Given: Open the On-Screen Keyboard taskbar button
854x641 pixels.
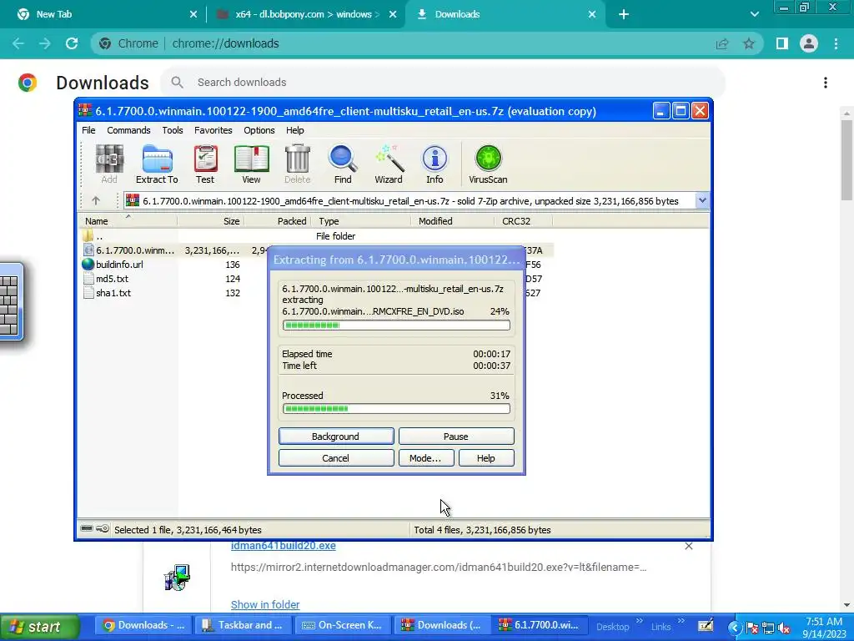Looking at the screenshot, I should [x=341, y=625].
